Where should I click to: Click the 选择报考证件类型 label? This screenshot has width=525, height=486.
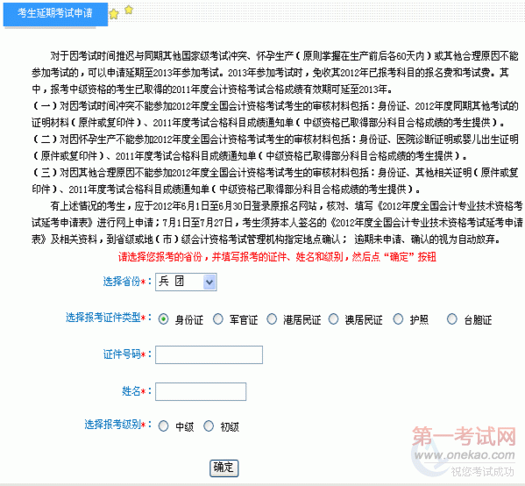[103, 318]
